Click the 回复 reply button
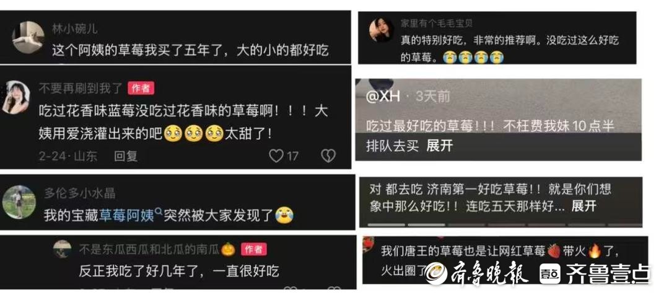Image resolution: width=669 pixels, height=305 pixels. [126, 156]
